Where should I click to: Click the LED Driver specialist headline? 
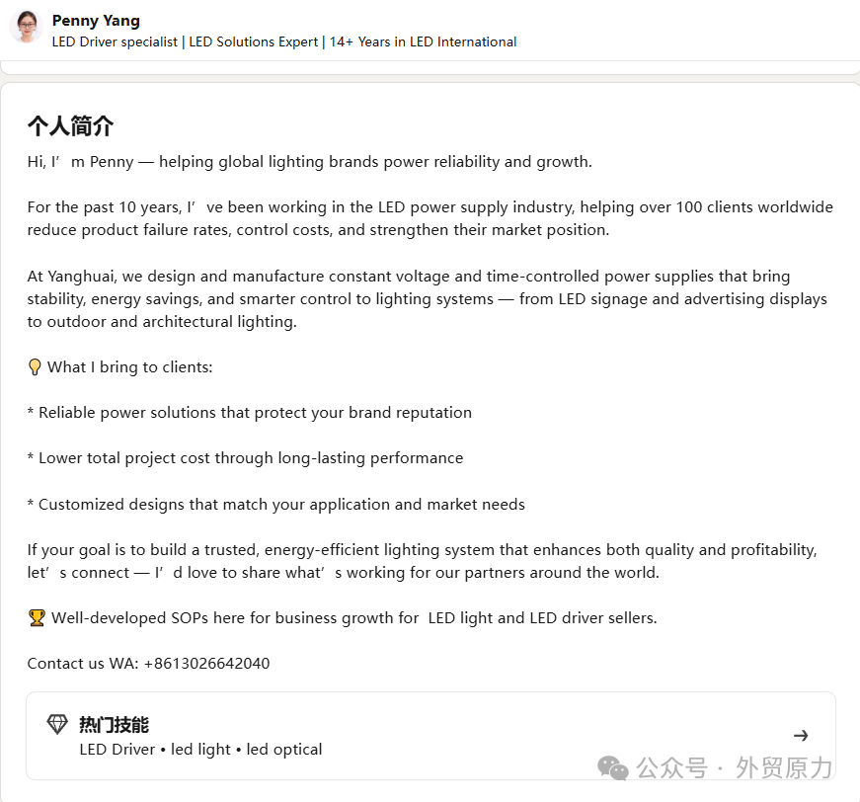(284, 41)
